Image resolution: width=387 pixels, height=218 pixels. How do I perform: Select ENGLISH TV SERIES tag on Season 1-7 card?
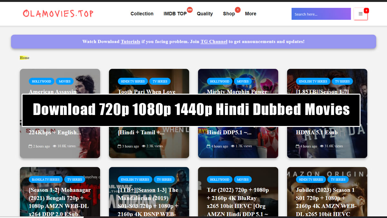[x=313, y=81]
